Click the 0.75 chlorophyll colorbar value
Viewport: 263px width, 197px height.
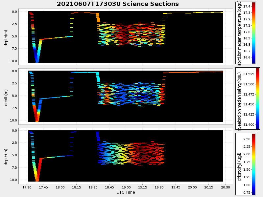tap(247, 193)
